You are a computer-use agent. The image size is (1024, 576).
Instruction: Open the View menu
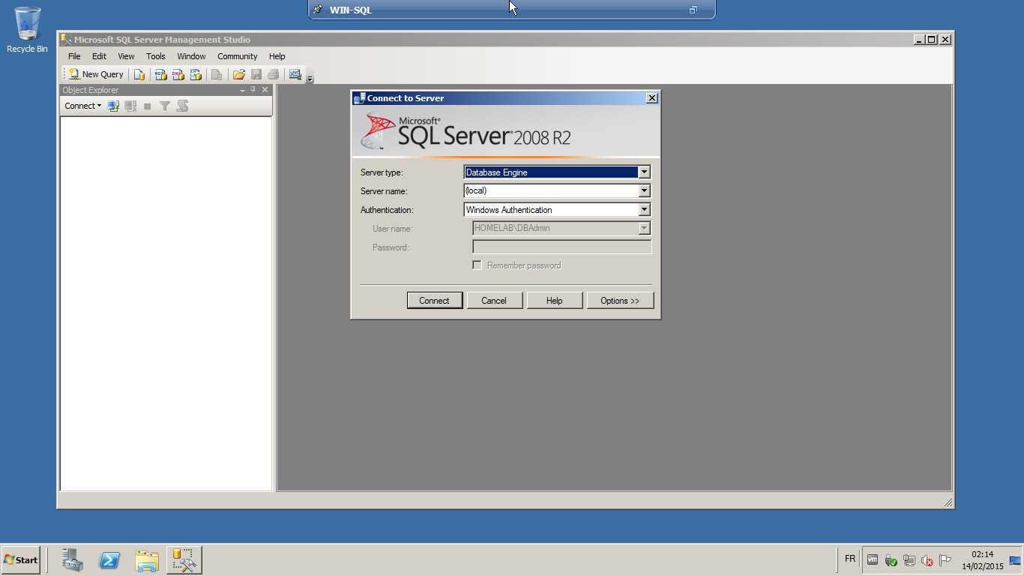126,56
